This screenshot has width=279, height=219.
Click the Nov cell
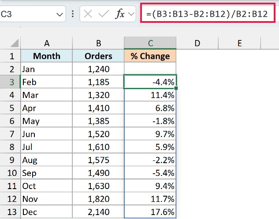tap(47, 198)
